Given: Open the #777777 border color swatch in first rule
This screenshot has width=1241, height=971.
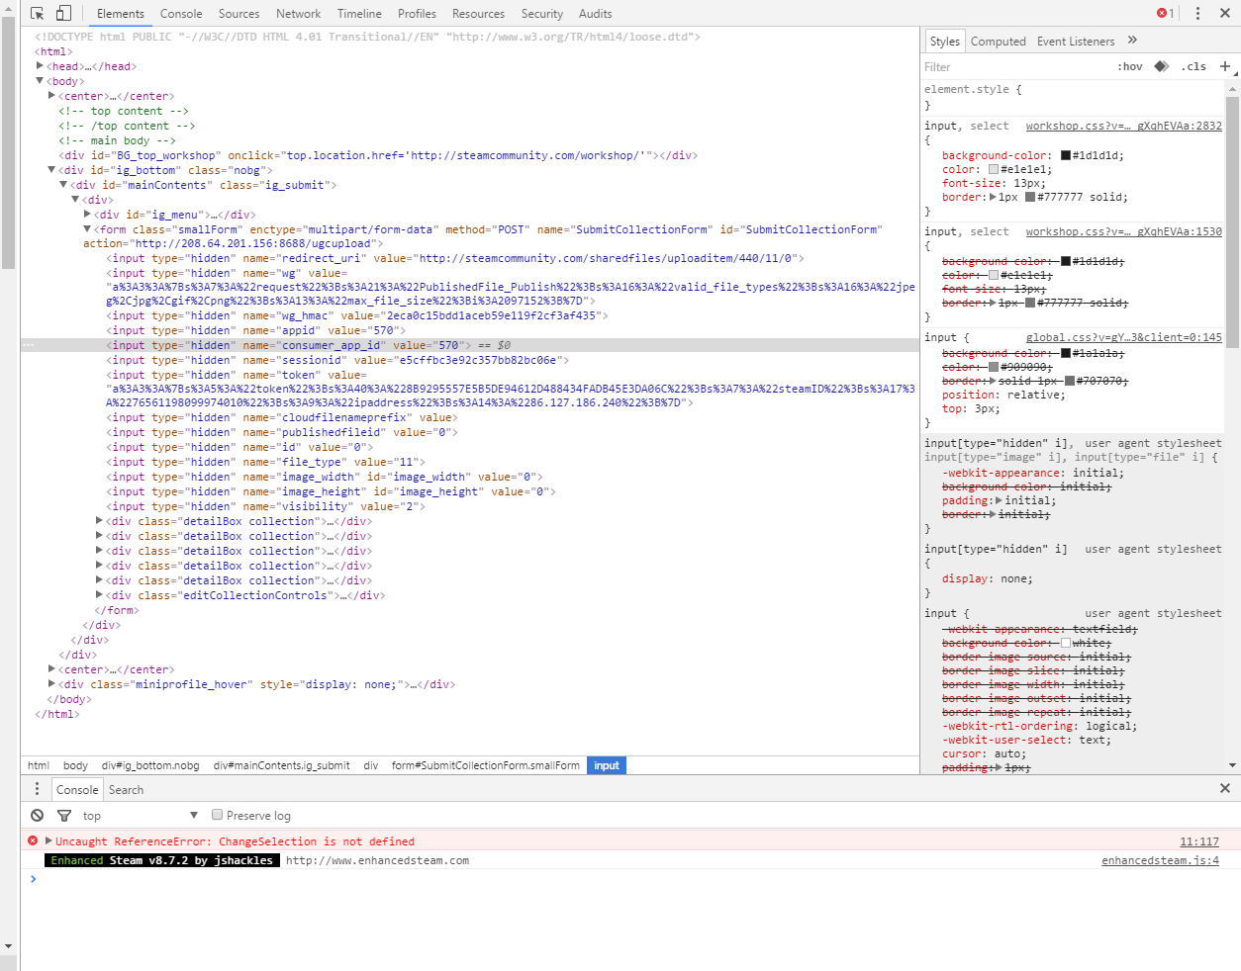Looking at the screenshot, I should (x=1030, y=197).
